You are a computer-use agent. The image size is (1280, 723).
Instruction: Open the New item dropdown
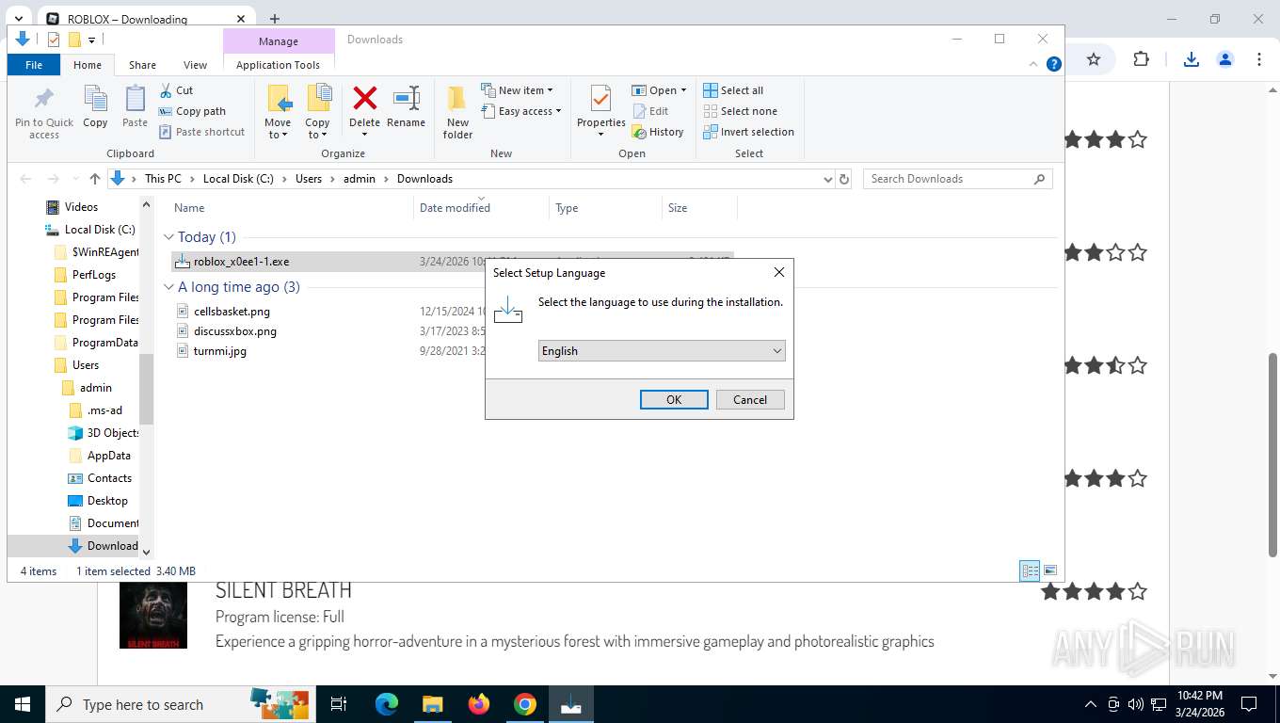pyautogui.click(x=518, y=90)
